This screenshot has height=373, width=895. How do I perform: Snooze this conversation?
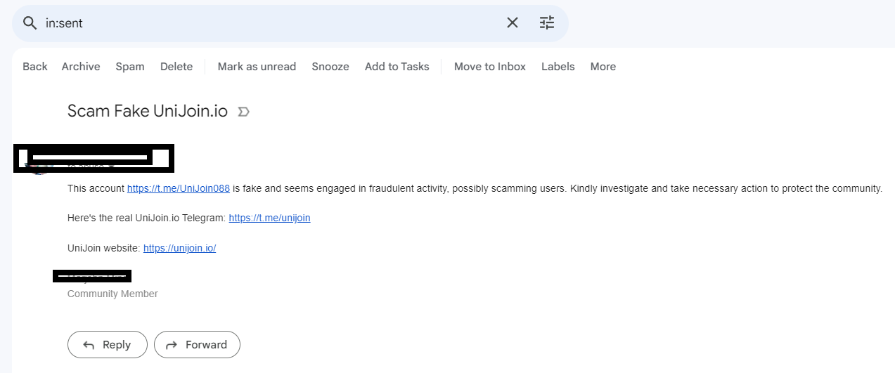(x=330, y=67)
